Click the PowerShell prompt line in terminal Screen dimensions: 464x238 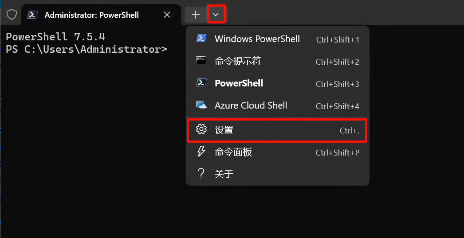[x=87, y=49]
